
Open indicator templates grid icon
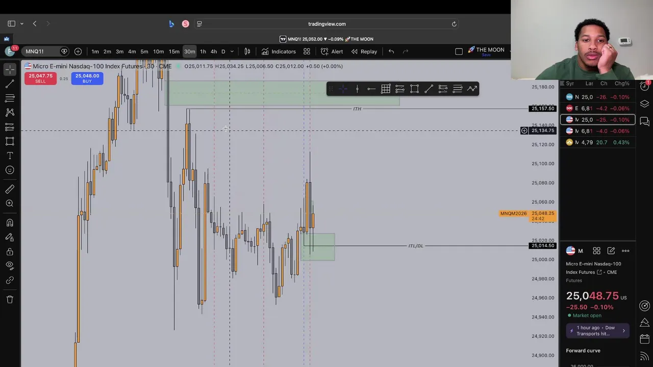[307, 51]
